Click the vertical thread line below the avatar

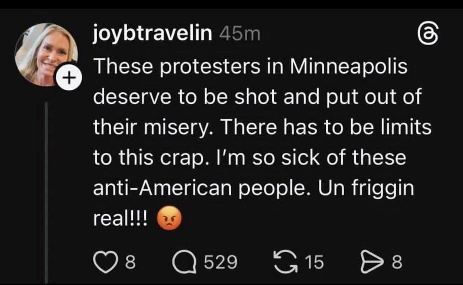(47, 189)
